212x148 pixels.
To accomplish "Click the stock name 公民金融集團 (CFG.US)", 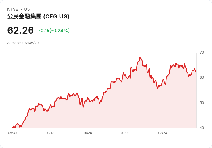I will click(x=38, y=16).
